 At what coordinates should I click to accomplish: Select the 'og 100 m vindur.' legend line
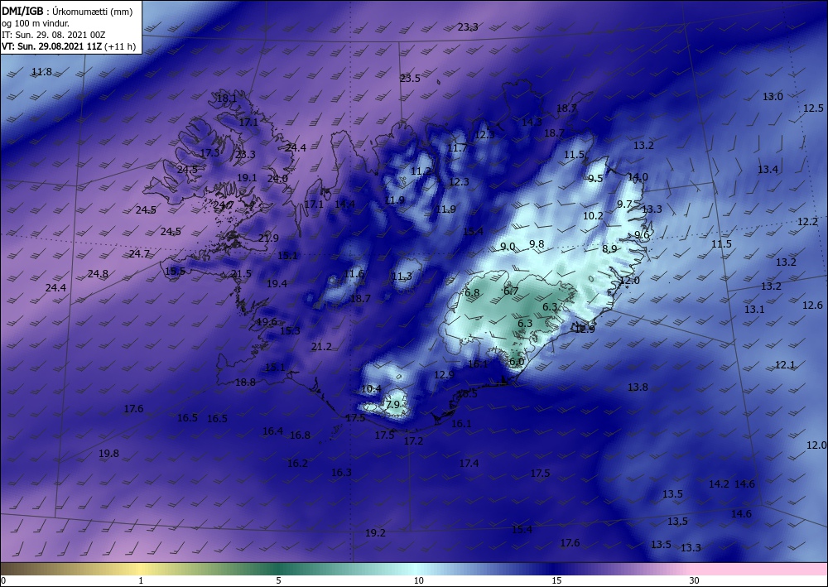pos(36,23)
